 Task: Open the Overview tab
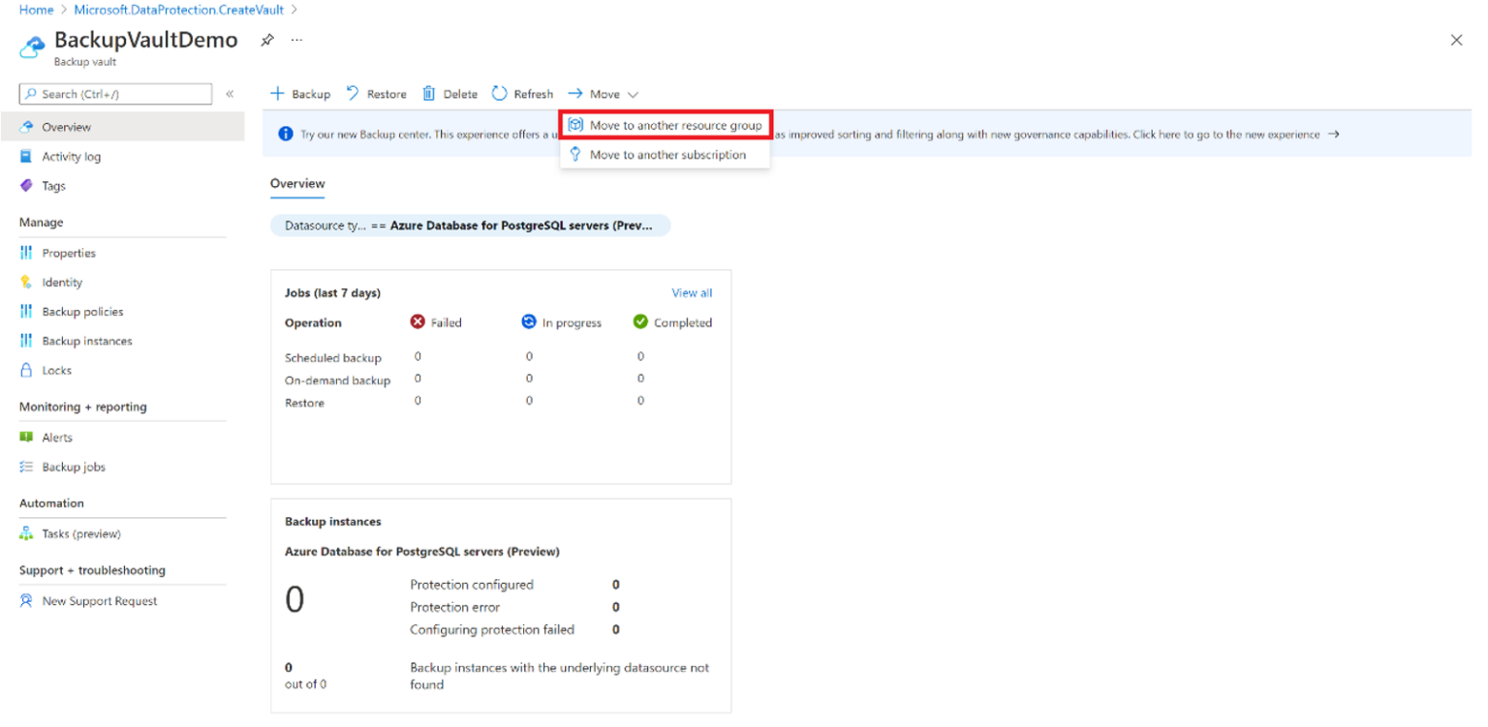pos(296,184)
